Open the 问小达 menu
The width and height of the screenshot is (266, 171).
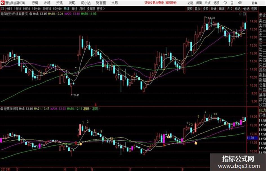[x=86, y=3]
